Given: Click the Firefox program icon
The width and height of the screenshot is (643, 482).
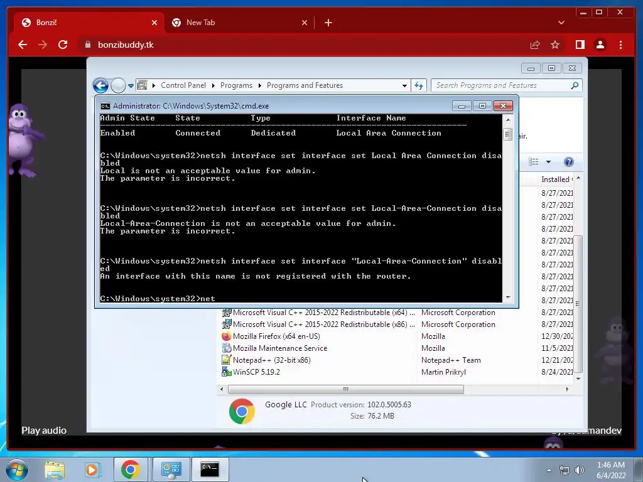Looking at the screenshot, I should coord(226,336).
